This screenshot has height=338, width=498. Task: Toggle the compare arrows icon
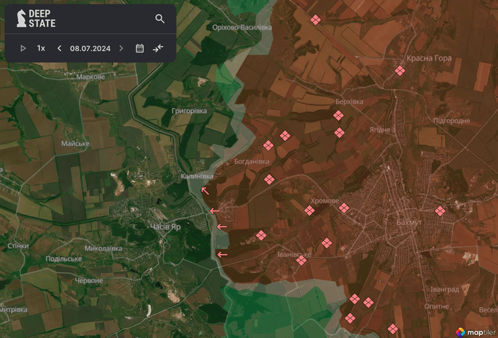click(158, 48)
